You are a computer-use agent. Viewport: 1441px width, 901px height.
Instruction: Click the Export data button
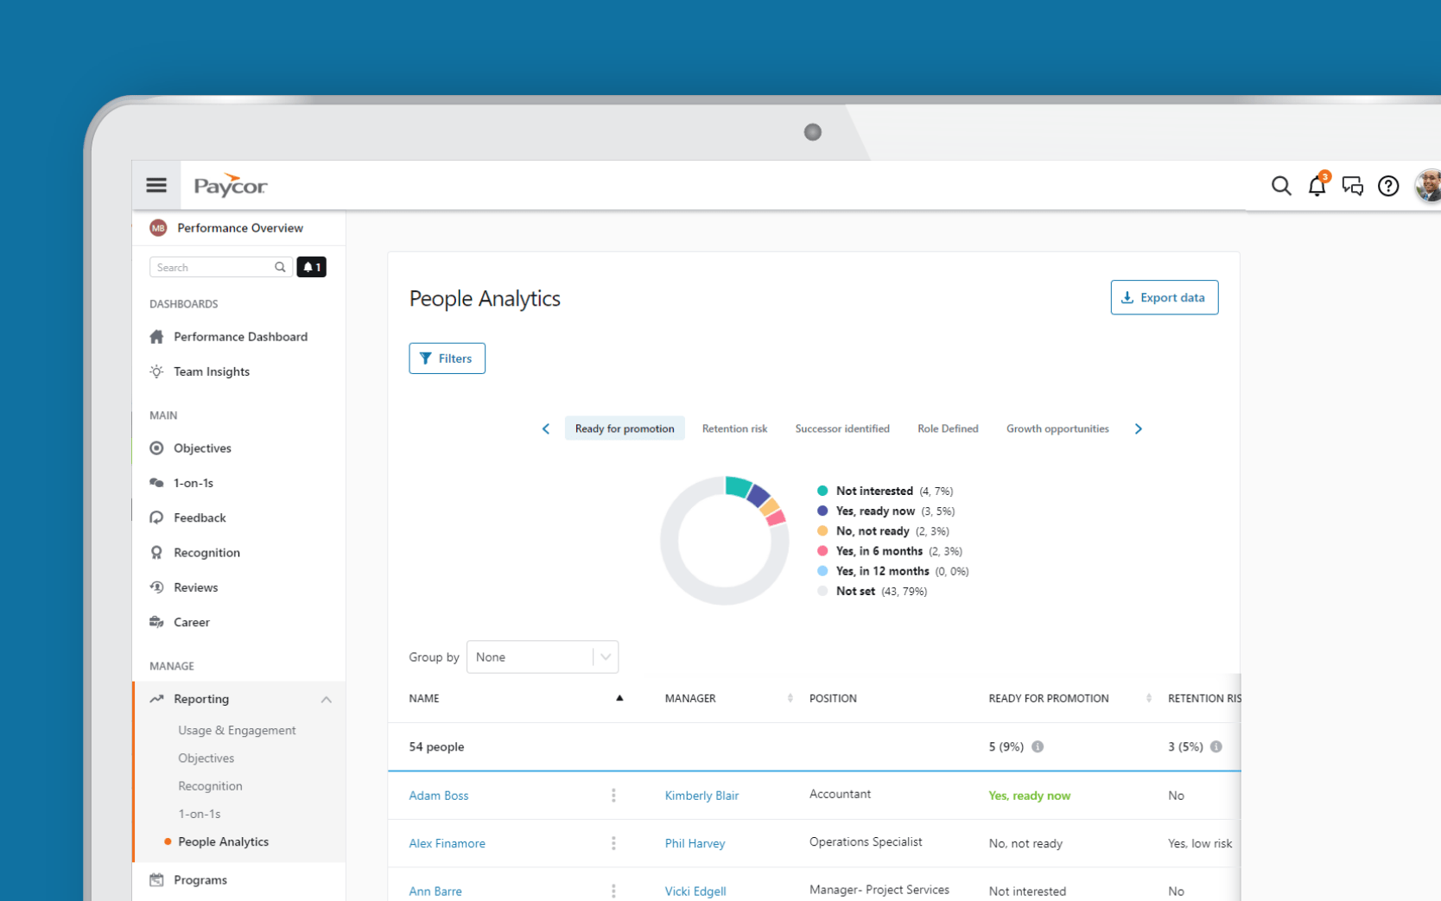pyautogui.click(x=1164, y=297)
